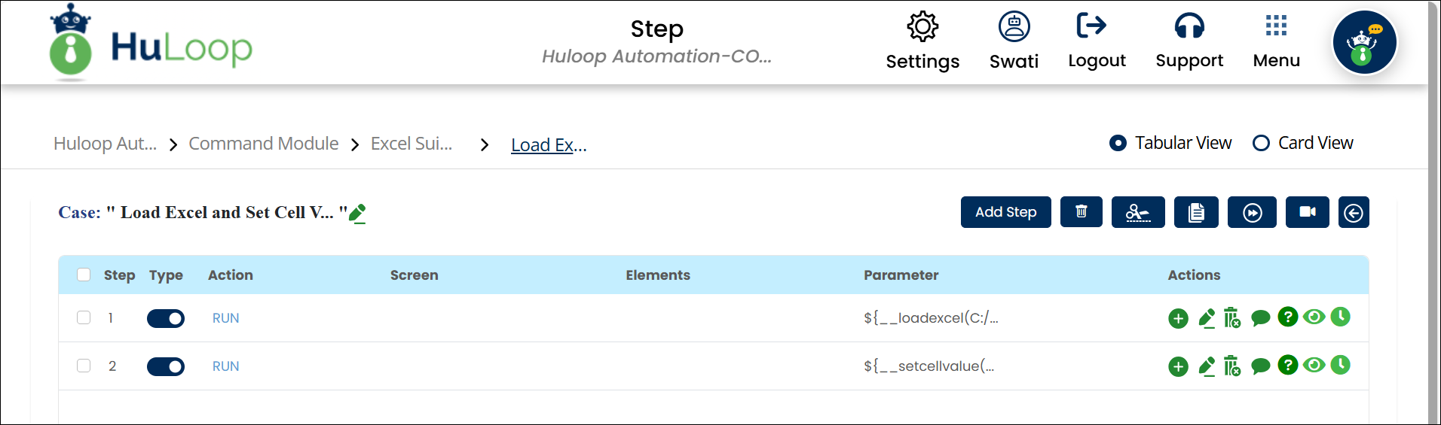Click the Logout link
This screenshot has height=425, width=1441.
point(1097,40)
